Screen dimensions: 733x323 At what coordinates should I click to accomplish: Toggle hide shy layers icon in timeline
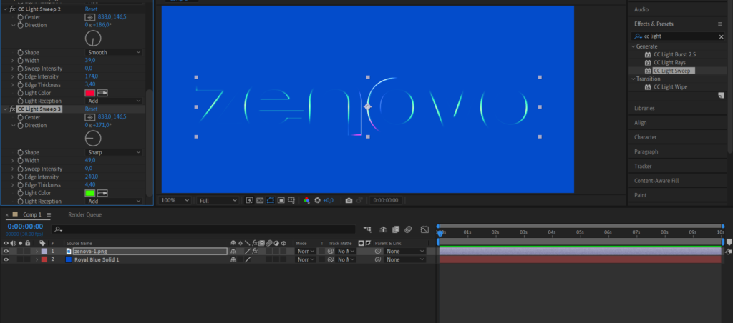click(383, 229)
